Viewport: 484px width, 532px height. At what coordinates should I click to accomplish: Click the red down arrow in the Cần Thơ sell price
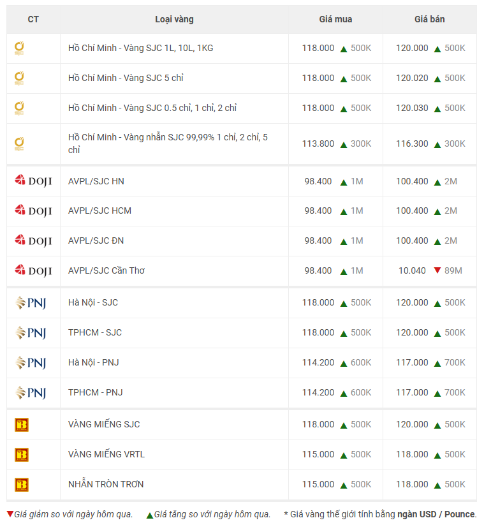coord(437,270)
